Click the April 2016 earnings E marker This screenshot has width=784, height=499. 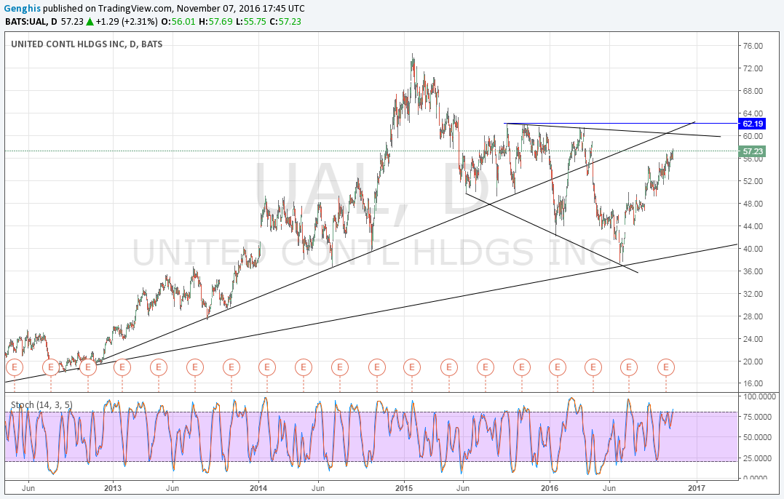tap(593, 367)
